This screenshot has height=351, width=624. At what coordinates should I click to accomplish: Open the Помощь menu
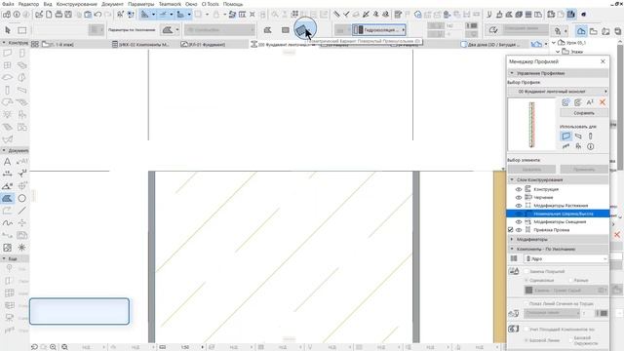pyautogui.click(x=233, y=4)
